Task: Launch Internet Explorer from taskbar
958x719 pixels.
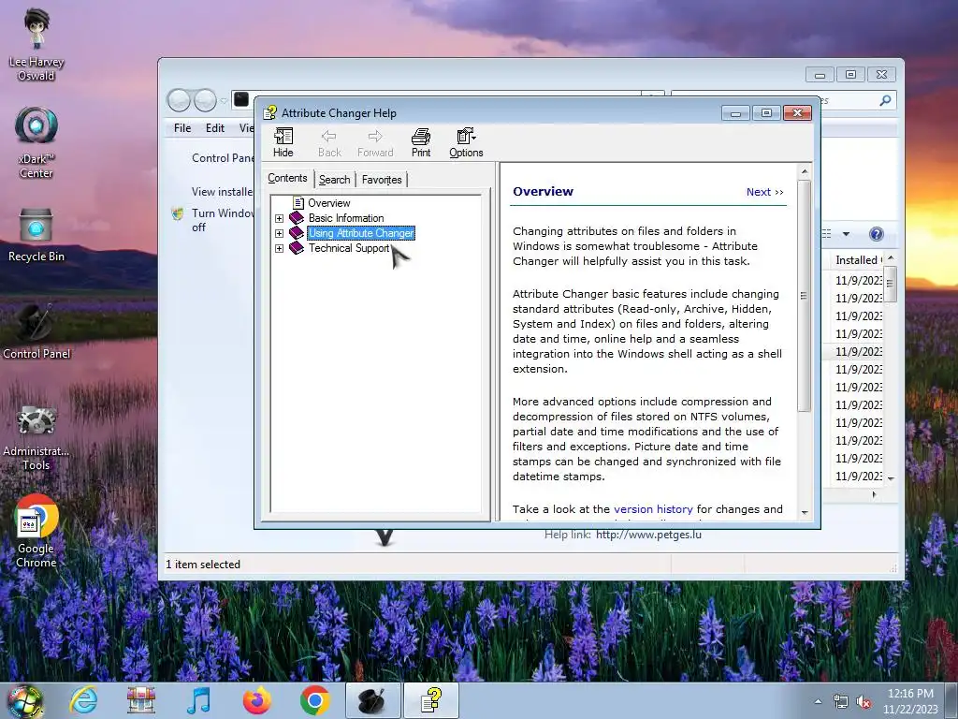Action: [x=83, y=700]
